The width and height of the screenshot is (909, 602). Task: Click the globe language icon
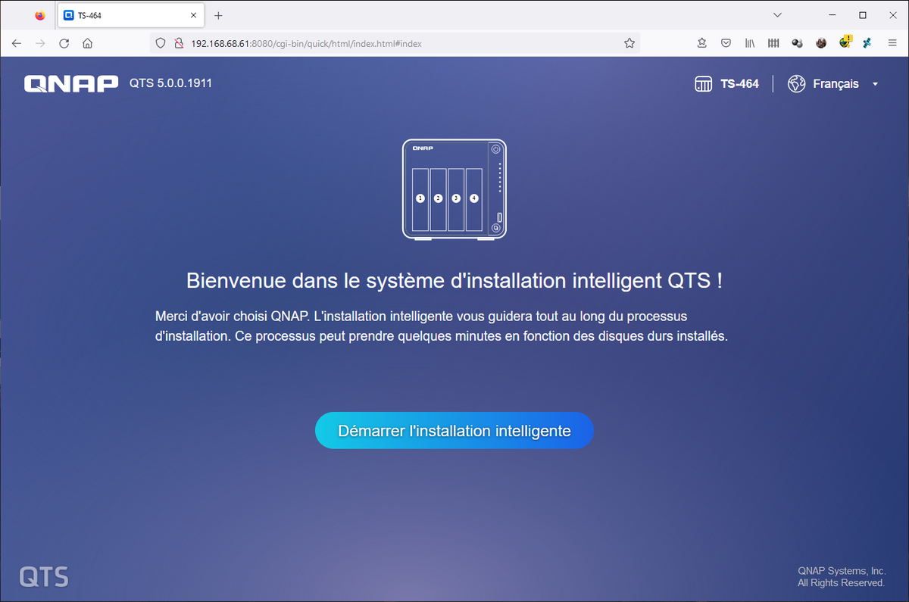point(796,84)
